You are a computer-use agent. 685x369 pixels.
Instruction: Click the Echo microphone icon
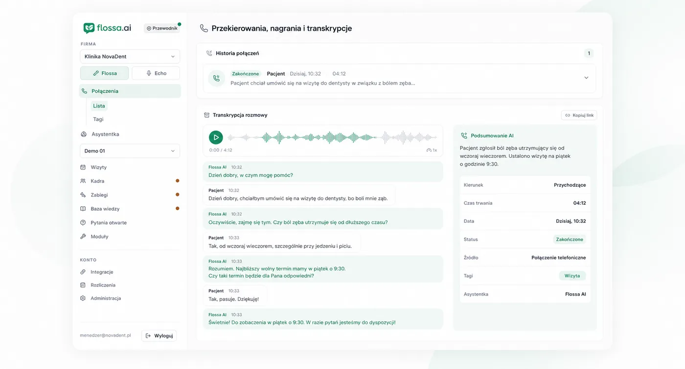coord(149,73)
